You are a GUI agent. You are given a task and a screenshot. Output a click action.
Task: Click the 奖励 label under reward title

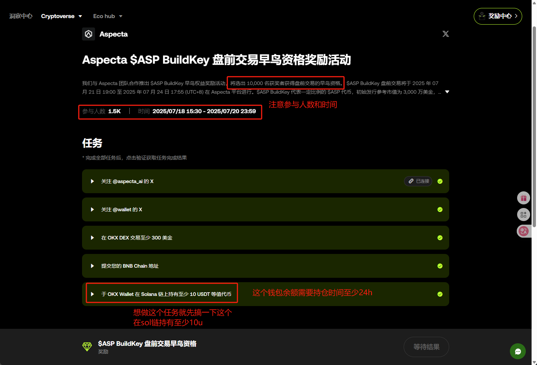[x=103, y=352]
